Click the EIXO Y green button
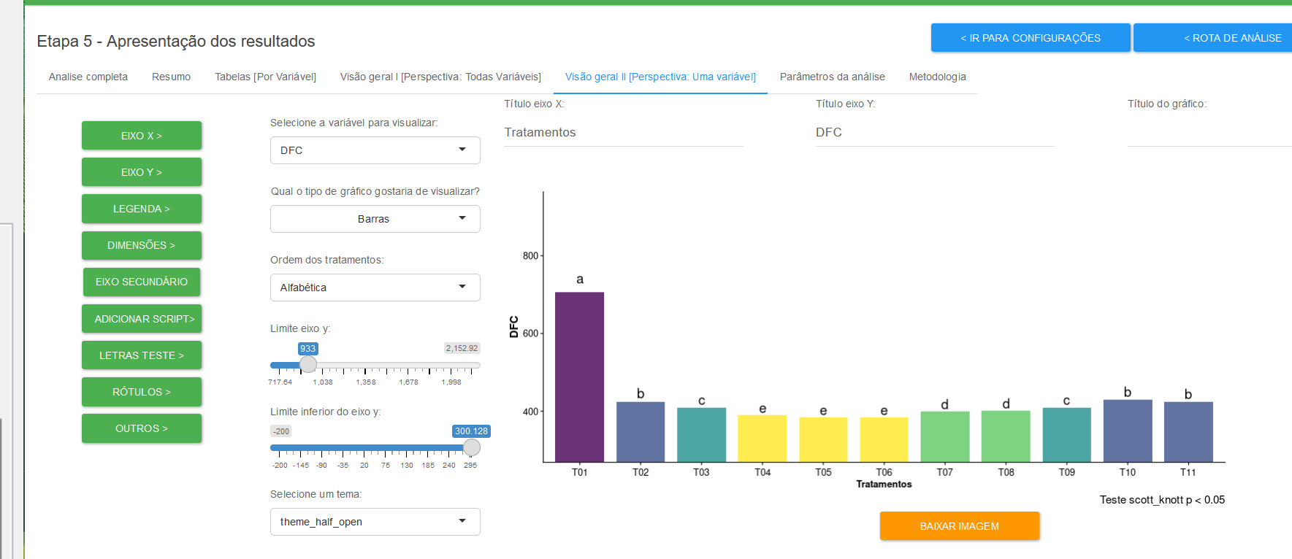This screenshot has width=1292, height=559. (141, 172)
